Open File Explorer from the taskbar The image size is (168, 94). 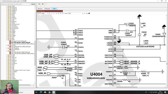[x=45, y=92]
